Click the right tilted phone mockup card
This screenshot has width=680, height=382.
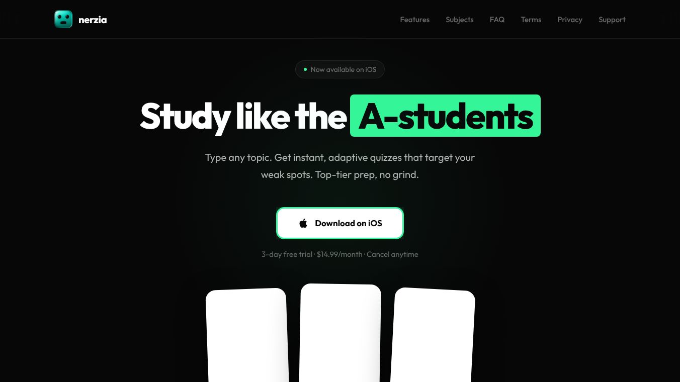point(433,335)
